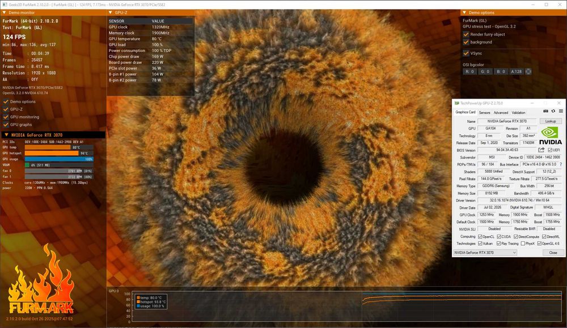Click the 124 FPS readout

click(14, 37)
